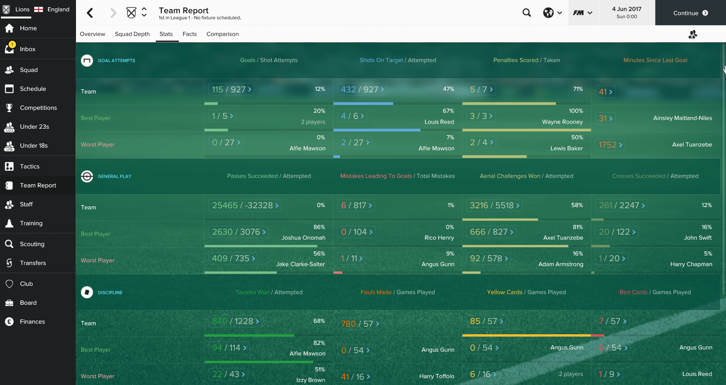Screen dimensions: 726x385
Task: Click player name Ainsley Maitland-Niles
Action: (683, 118)
